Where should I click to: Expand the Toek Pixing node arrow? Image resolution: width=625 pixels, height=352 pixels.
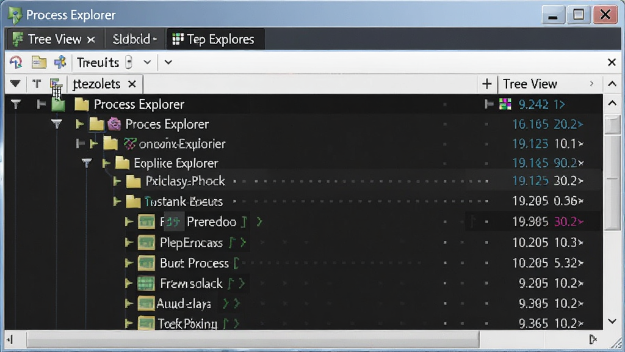click(128, 323)
